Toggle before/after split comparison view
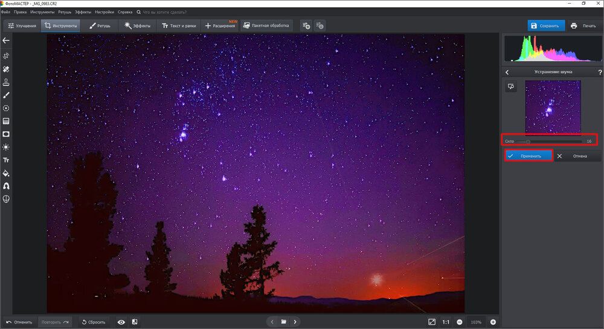 pos(134,322)
